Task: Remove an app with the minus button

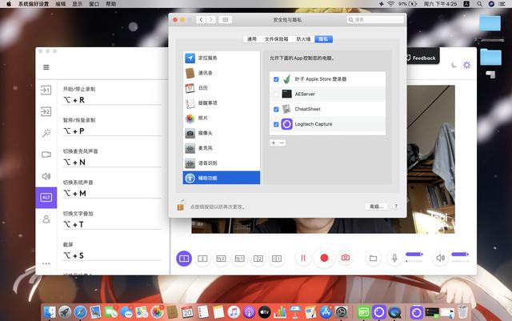Action: 282,142
